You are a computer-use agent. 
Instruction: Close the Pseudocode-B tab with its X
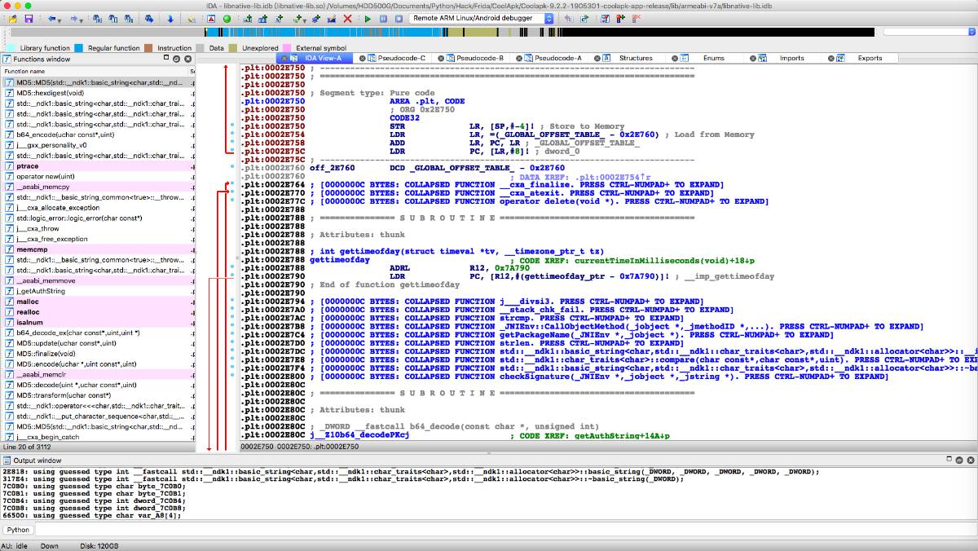point(441,58)
